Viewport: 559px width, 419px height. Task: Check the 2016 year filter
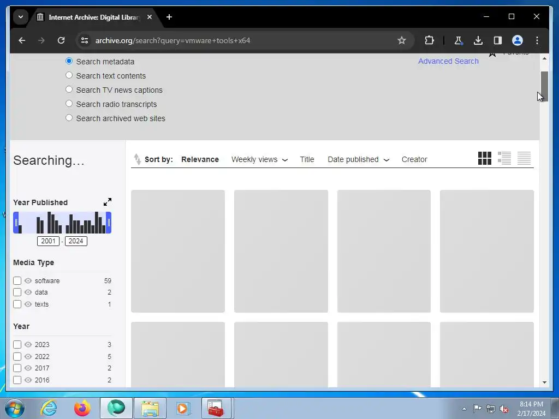pos(17,380)
